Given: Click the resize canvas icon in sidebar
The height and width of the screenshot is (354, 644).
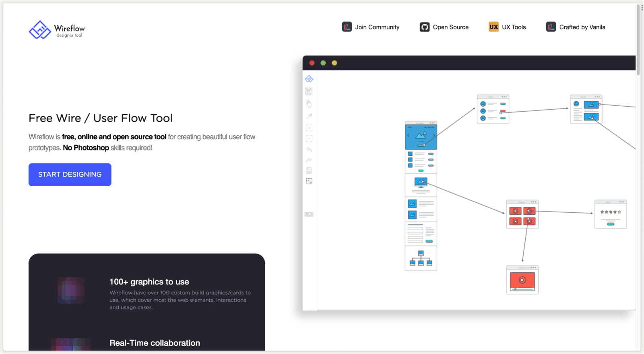Looking at the screenshot, I should (x=309, y=181).
